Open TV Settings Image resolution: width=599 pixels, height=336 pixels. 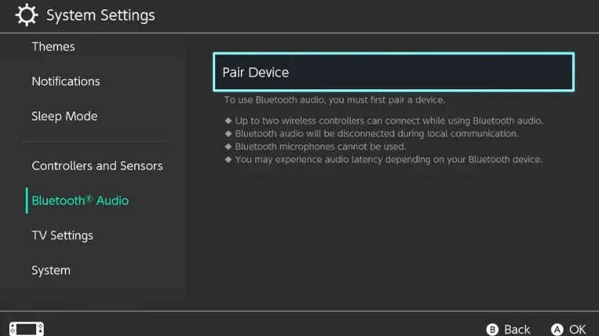coord(62,236)
